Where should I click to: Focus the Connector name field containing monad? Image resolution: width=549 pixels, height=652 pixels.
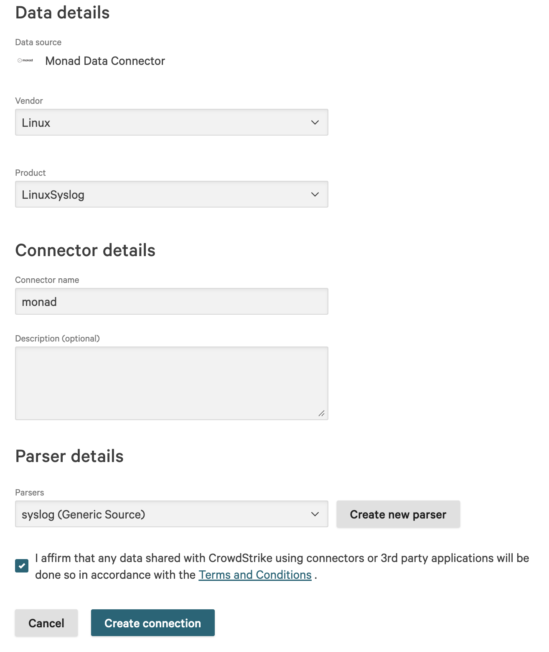[171, 302]
